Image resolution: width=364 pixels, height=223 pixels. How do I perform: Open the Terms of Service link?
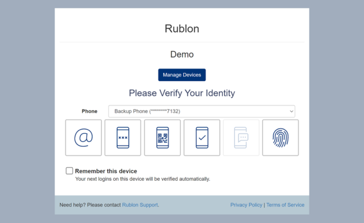pyautogui.click(x=285, y=205)
